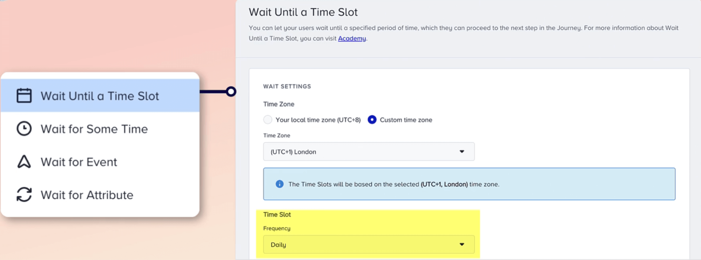Screen dimensions: 701x260
Task: Click the connector node circle on the journey line
Action: 231,92
